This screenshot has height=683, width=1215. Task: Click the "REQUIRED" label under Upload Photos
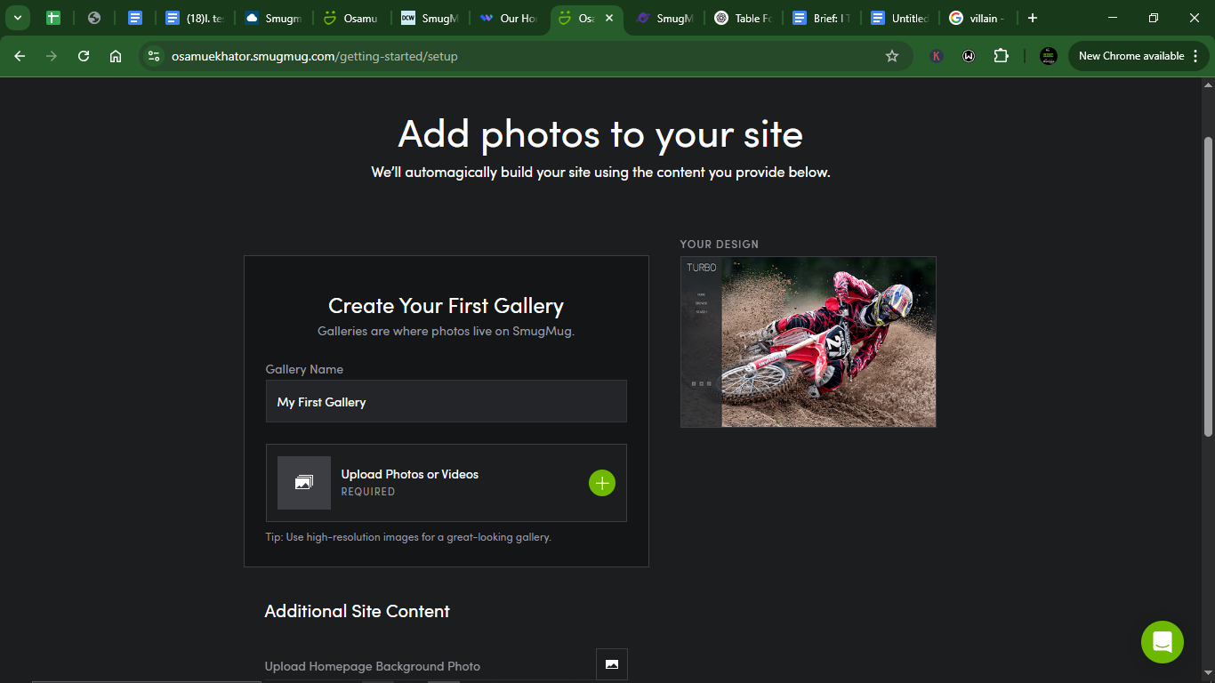pos(368,492)
